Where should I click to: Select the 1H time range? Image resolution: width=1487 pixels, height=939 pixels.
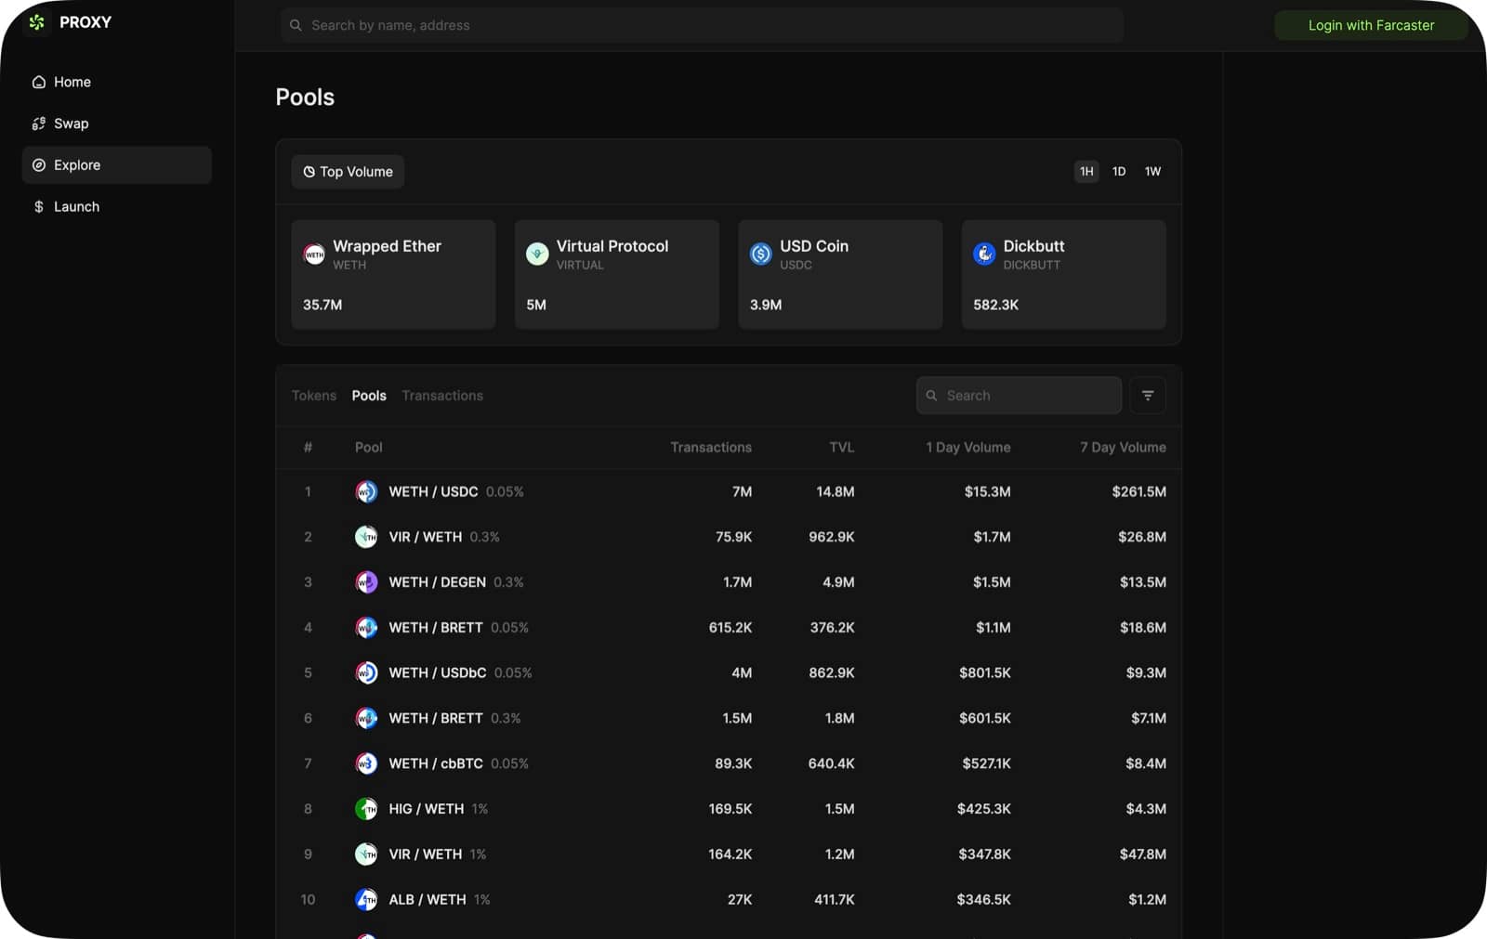[x=1086, y=172]
